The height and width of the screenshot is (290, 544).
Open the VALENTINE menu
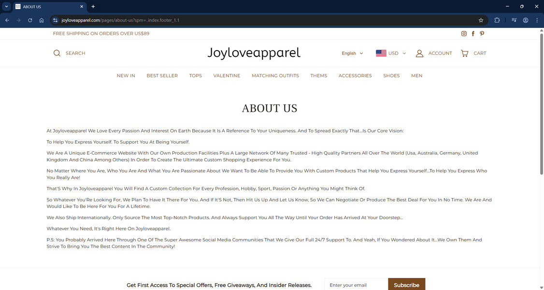click(227, 76)
